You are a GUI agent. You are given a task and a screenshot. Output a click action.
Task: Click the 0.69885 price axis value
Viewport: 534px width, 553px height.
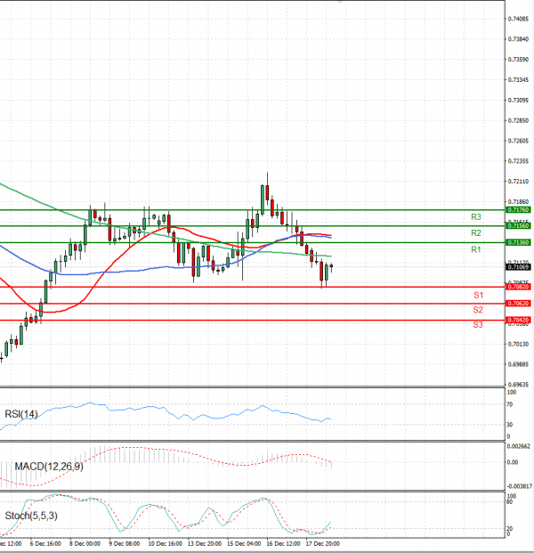518,364
